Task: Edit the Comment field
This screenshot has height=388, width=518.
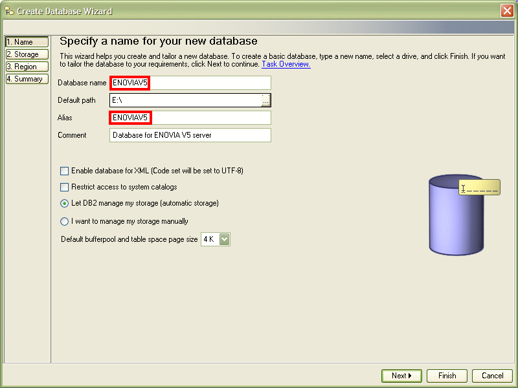Action: click(190, 135)
